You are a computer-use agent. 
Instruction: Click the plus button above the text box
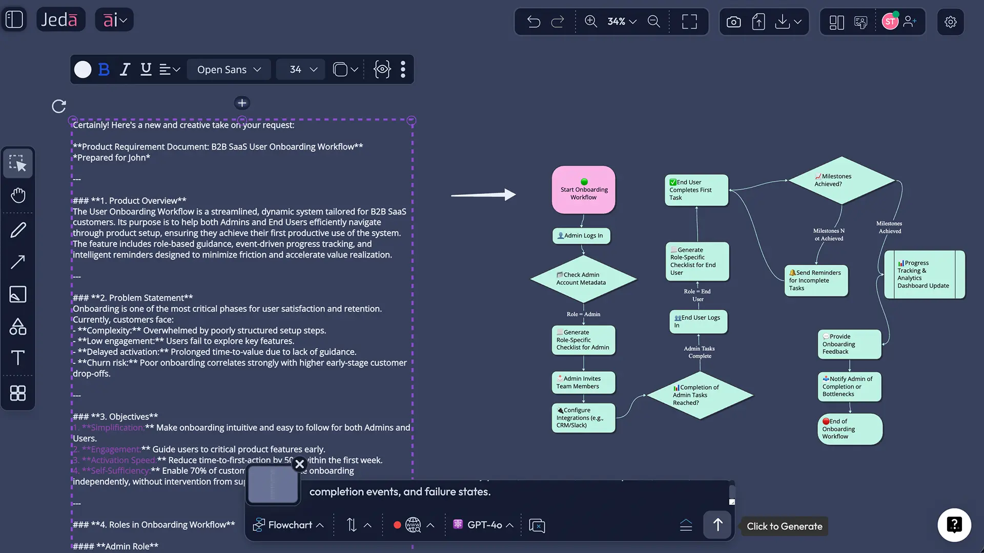242,103
